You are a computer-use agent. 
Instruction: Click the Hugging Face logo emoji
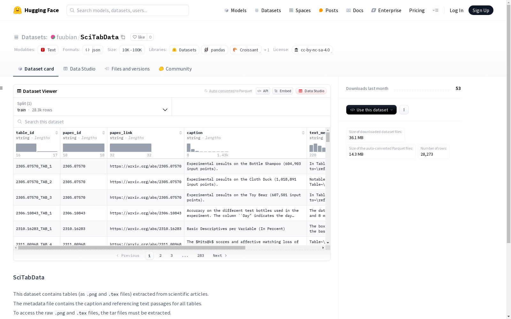pos(18,10)
